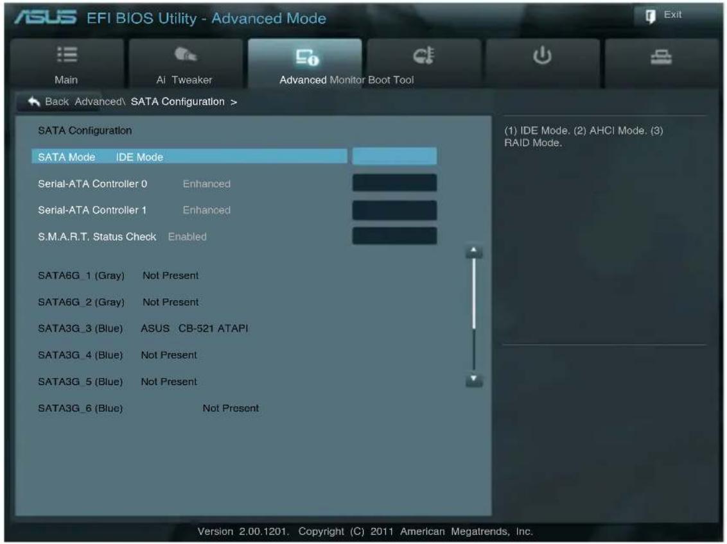Click the scroll up arrow
727x544 pixels.
473,251
